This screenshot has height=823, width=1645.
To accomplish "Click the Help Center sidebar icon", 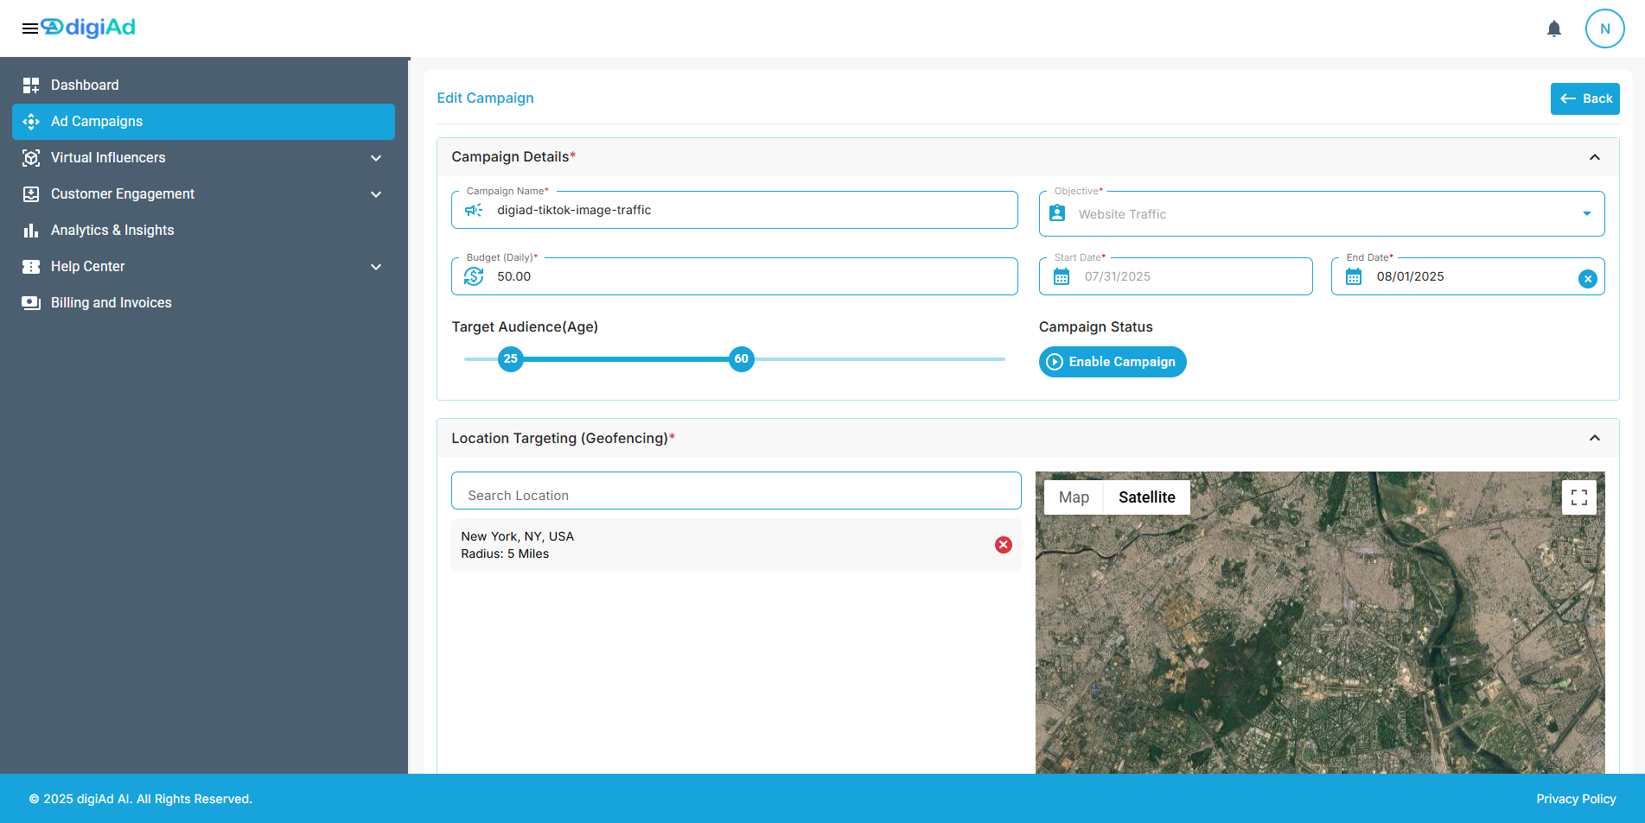I will [x=31, y=267].
